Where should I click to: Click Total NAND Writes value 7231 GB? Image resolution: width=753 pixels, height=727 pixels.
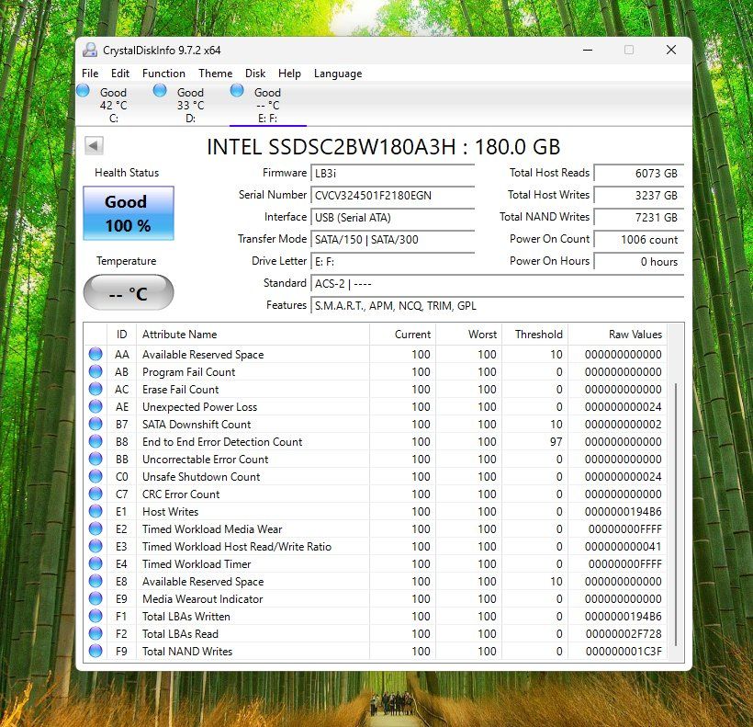[x=639, y=217]
